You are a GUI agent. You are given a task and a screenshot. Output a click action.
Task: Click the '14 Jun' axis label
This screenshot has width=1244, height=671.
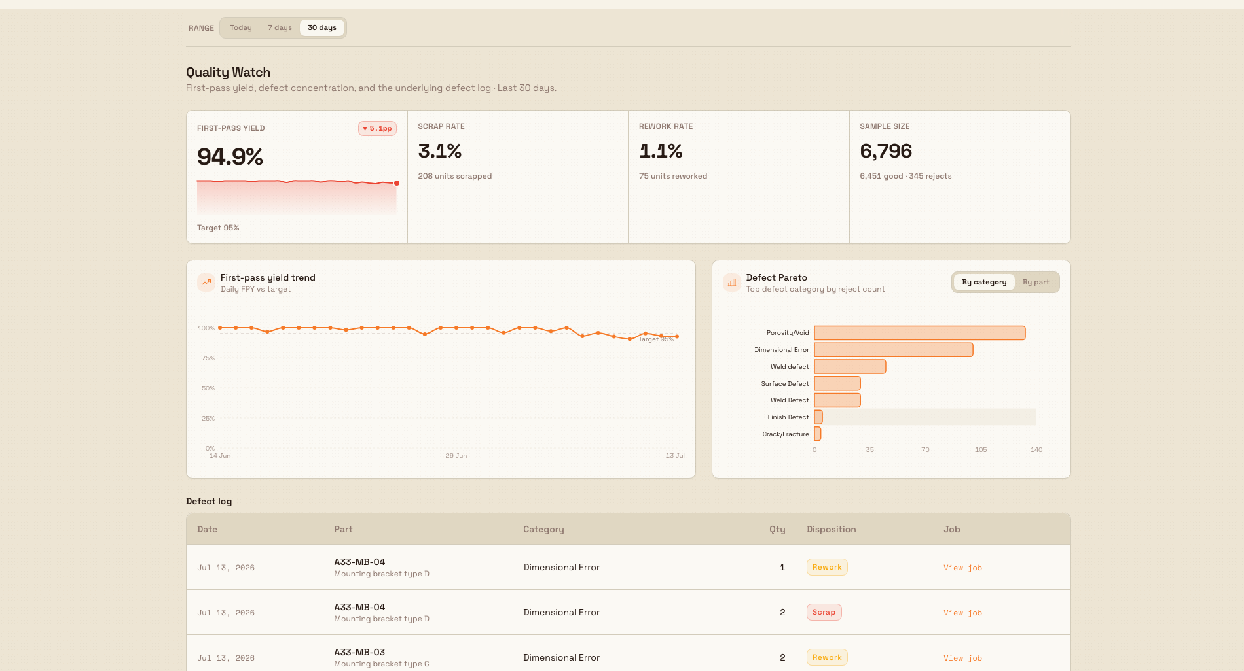(x=220, y=455)
